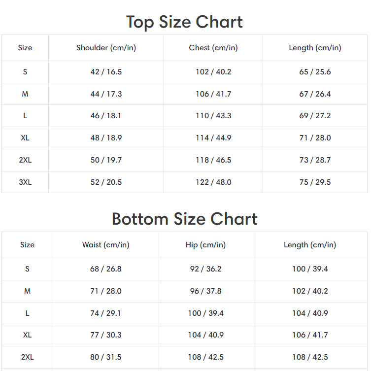This screenshot has width=371, height=371.
Task: Select the Chest (cm/in) column header
Action: point(213,48)
